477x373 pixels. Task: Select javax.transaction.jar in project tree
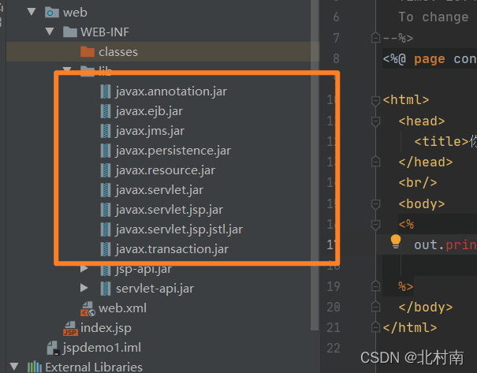(172, 249)
